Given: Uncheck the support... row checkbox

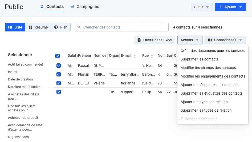Looking at the screenshot, I should pos(59,92).
